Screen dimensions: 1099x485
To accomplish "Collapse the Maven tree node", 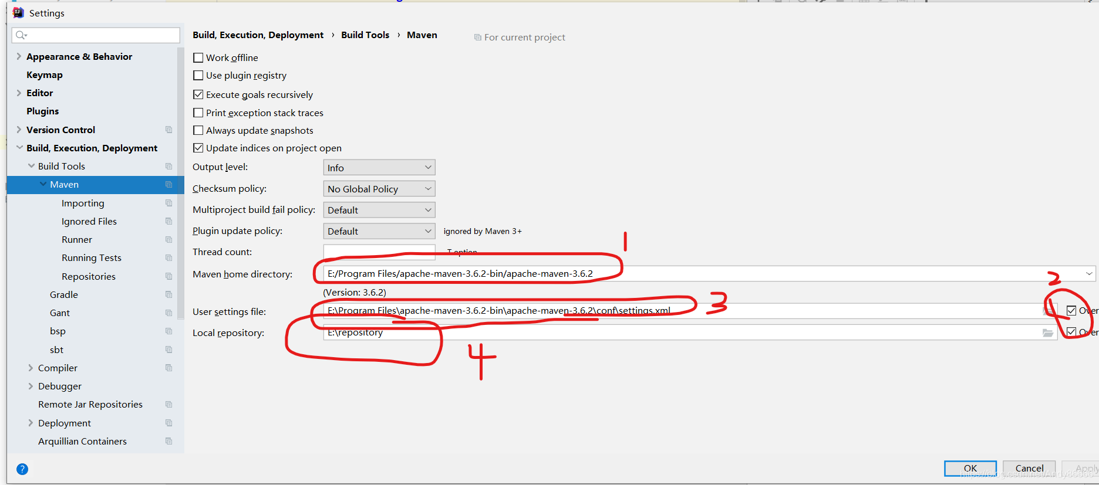I will pos(43,184).
